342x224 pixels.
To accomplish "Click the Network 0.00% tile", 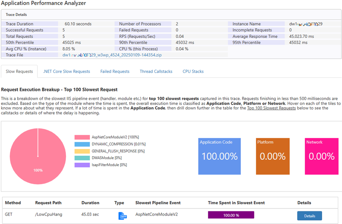I will [x=321, y=156].
